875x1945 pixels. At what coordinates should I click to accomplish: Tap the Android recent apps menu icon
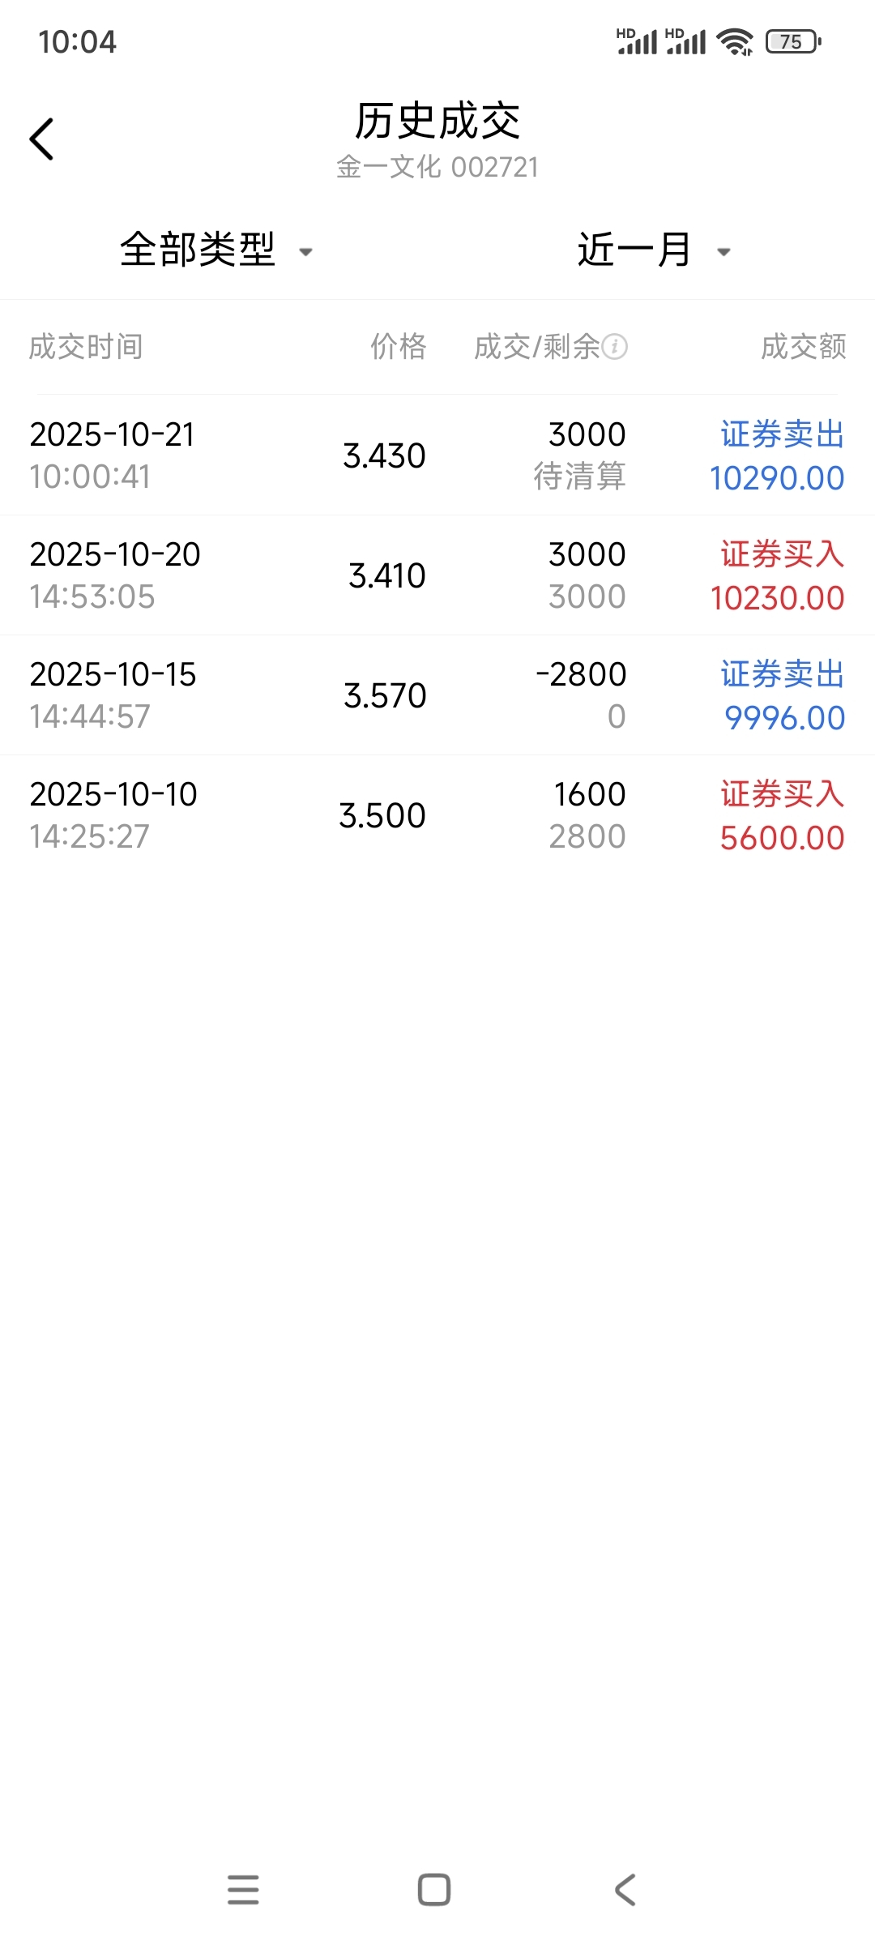click(x=243, y=1889)
